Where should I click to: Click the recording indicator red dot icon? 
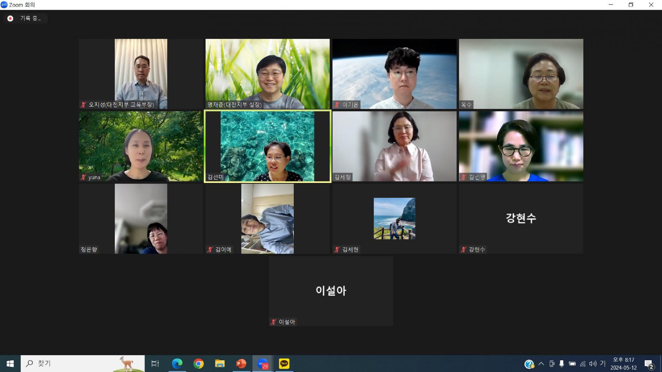click(10, 19)
